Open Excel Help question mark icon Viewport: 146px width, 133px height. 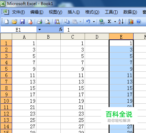pyautogui.click(x=139, y=22)
